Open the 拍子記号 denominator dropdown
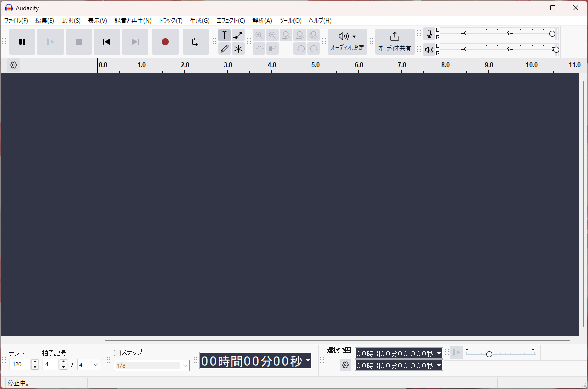 pyautogui.click(x=89, y=364)
